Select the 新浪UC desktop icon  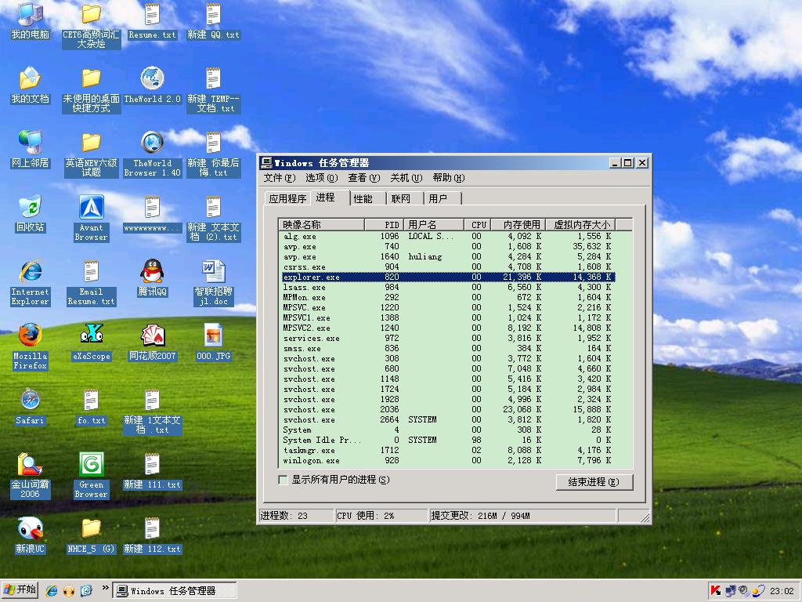[x=31, y=535]
